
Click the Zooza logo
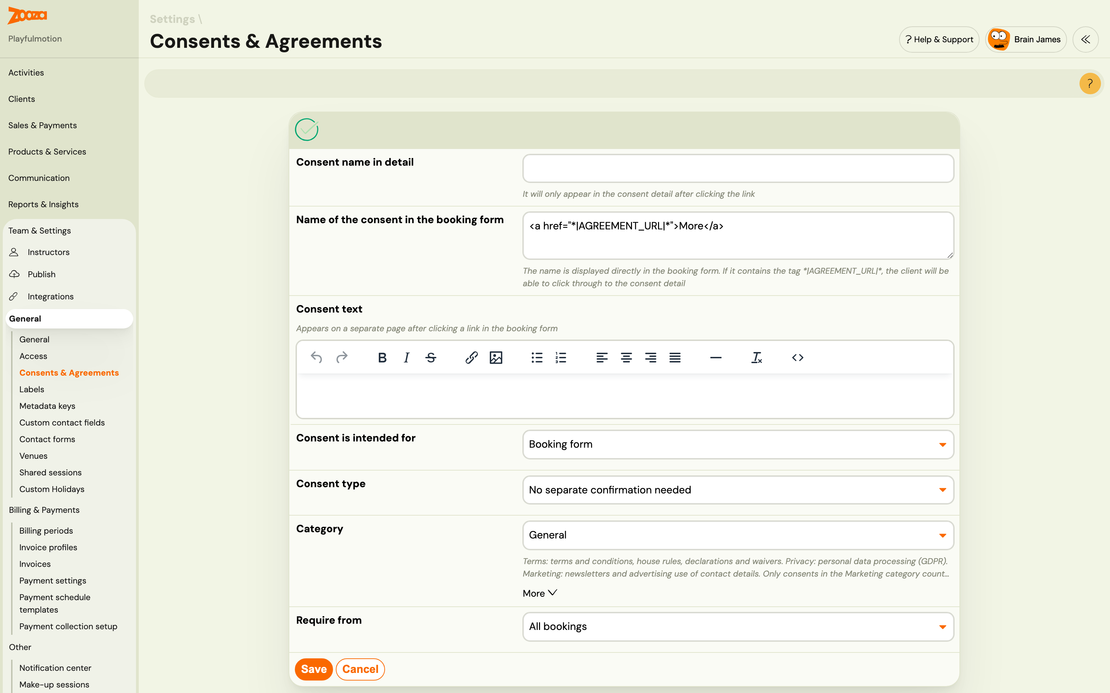27,15
